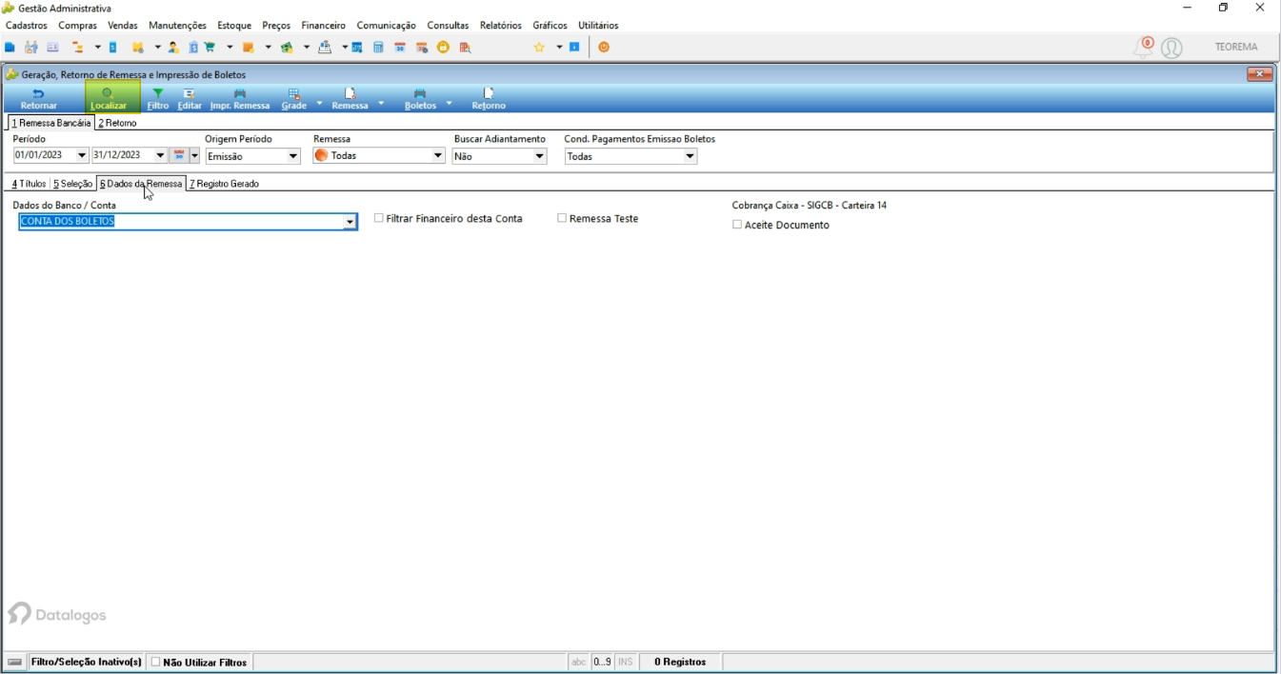1281x674 pixels.
Task: Click Impr. Remessa printer button
Action: tap(240, 99)
